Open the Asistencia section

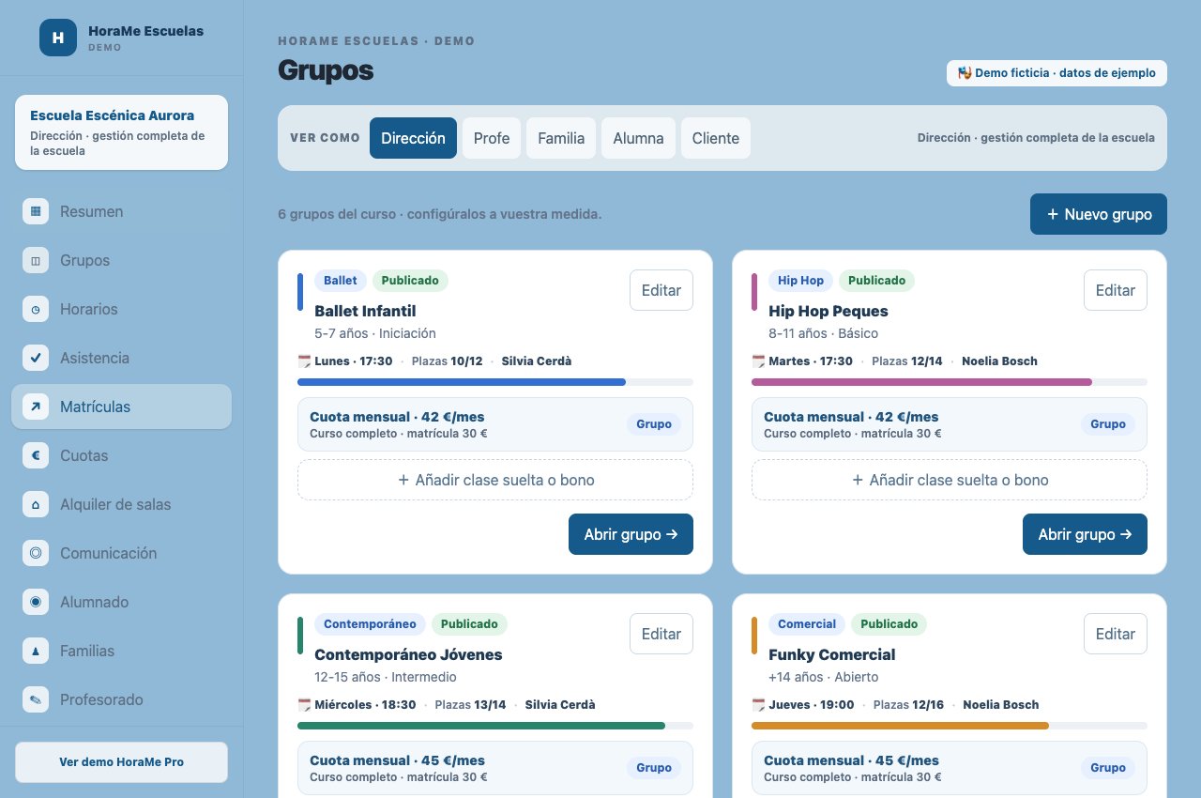coord(121,358)
